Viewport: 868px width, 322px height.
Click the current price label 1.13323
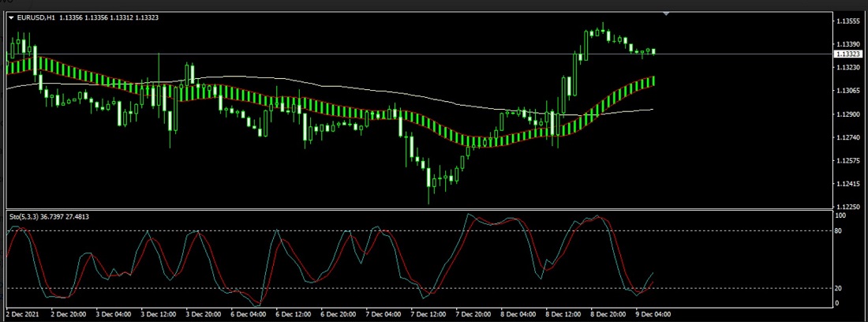[x=848, y=54]
